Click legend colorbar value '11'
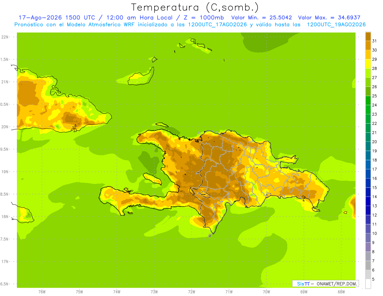383x296 pixels. (x=375, y=224)
